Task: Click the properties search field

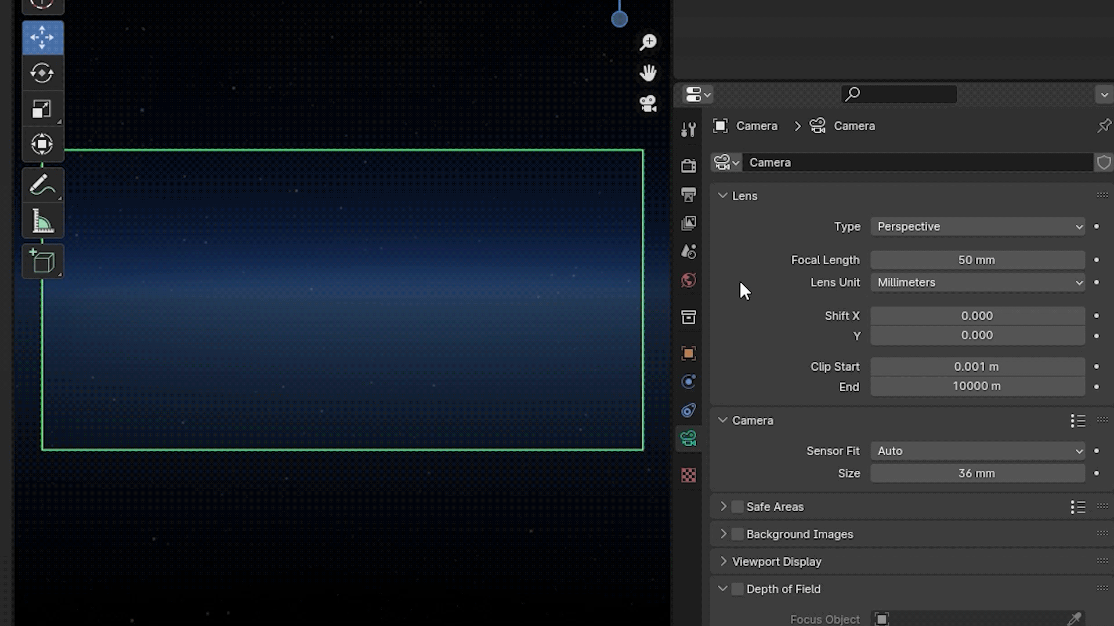Action: (x=899, y=94)
